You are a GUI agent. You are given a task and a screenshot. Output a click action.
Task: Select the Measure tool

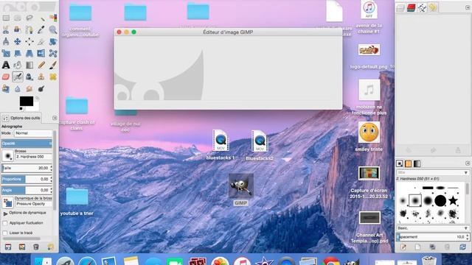tap(6, 41)
